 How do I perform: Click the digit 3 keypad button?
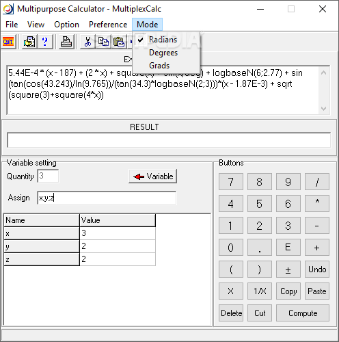tap(288, 226)
